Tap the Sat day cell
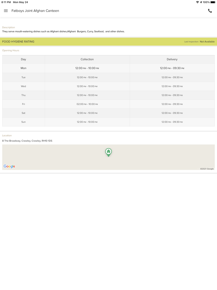This screenshot has width=217, height=290. (x=24, y=113)
